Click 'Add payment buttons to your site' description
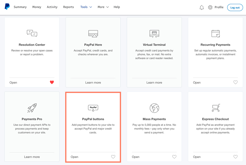The width and height of the screenshot is (246, 165). click(93, 129)
